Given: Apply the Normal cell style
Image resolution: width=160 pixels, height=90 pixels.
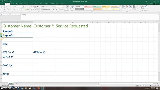Looking at the screenshot, I should (80, 7).
